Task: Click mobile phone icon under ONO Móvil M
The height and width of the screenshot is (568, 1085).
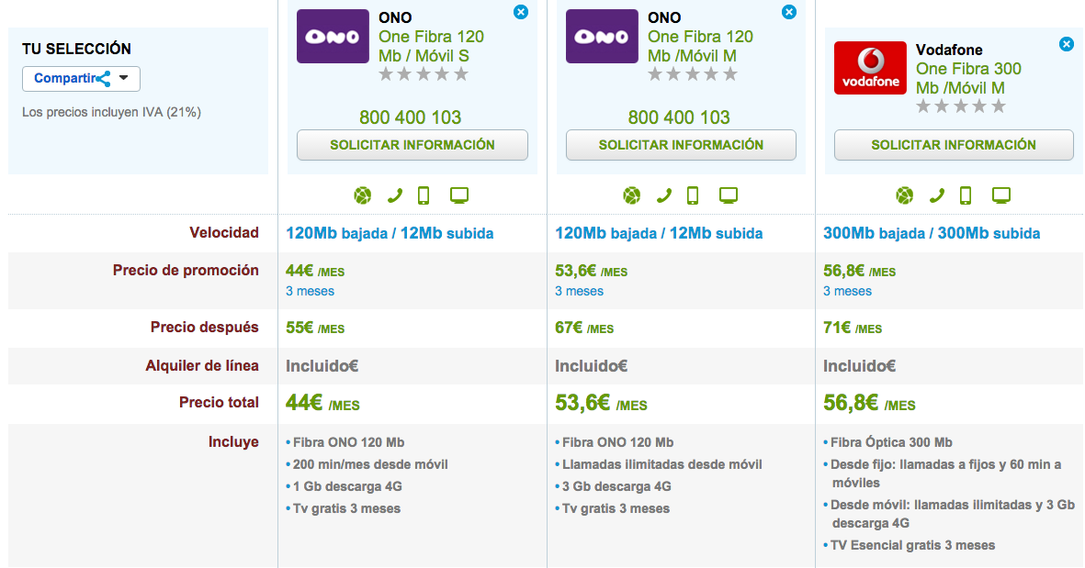Action: [693, 196]
